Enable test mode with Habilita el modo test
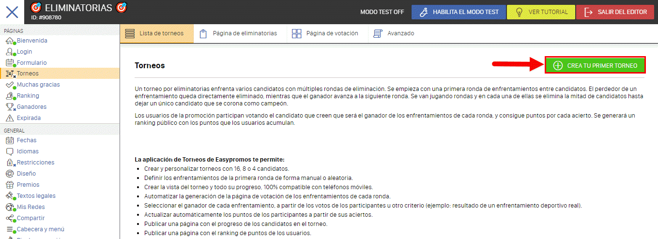This screenshot has height=239, width=658. point(458,12)
